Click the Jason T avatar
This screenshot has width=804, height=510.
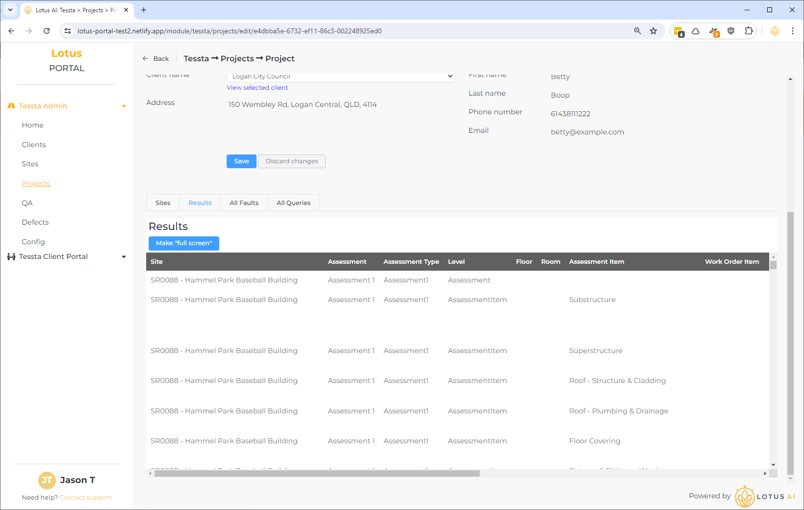click(x=47, y=480)
